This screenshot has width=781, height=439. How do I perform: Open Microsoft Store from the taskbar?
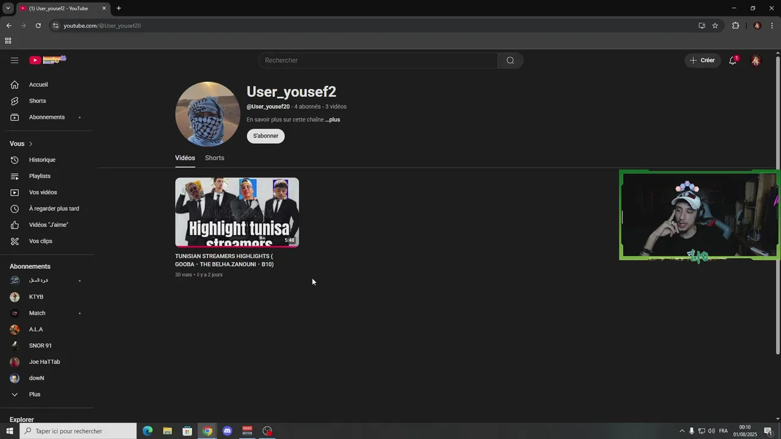tap(187, 431)
